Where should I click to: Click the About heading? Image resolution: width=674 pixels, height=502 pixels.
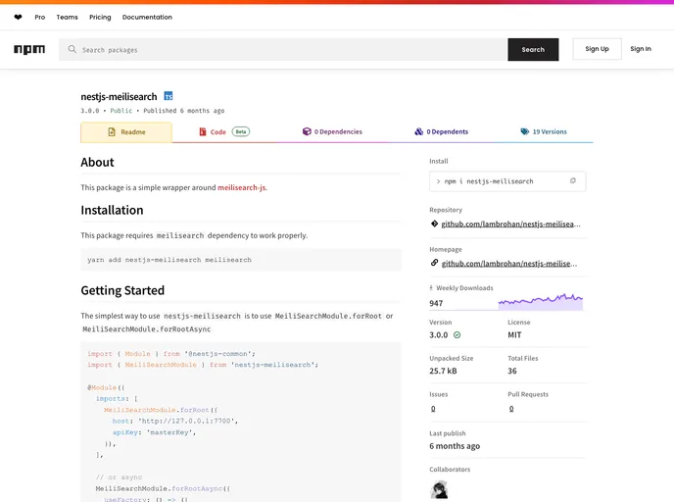[x=98, y=162]
